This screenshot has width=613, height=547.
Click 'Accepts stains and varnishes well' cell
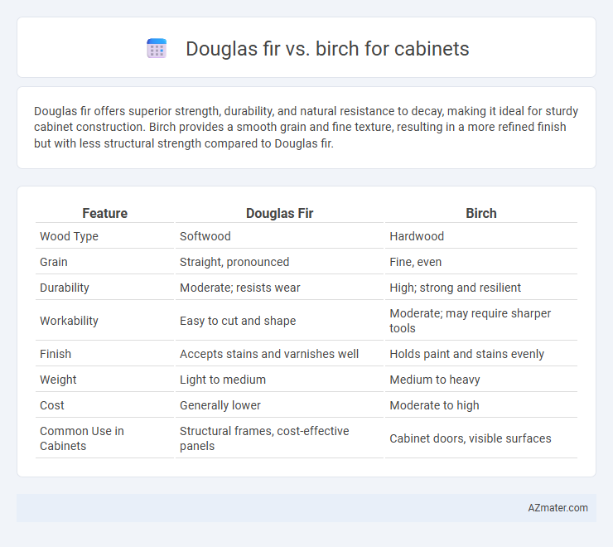269,354
